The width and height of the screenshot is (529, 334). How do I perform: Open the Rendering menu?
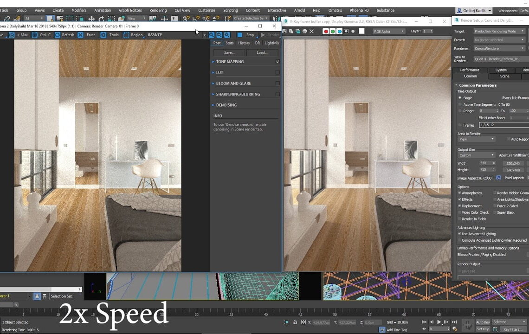[158, 10]
